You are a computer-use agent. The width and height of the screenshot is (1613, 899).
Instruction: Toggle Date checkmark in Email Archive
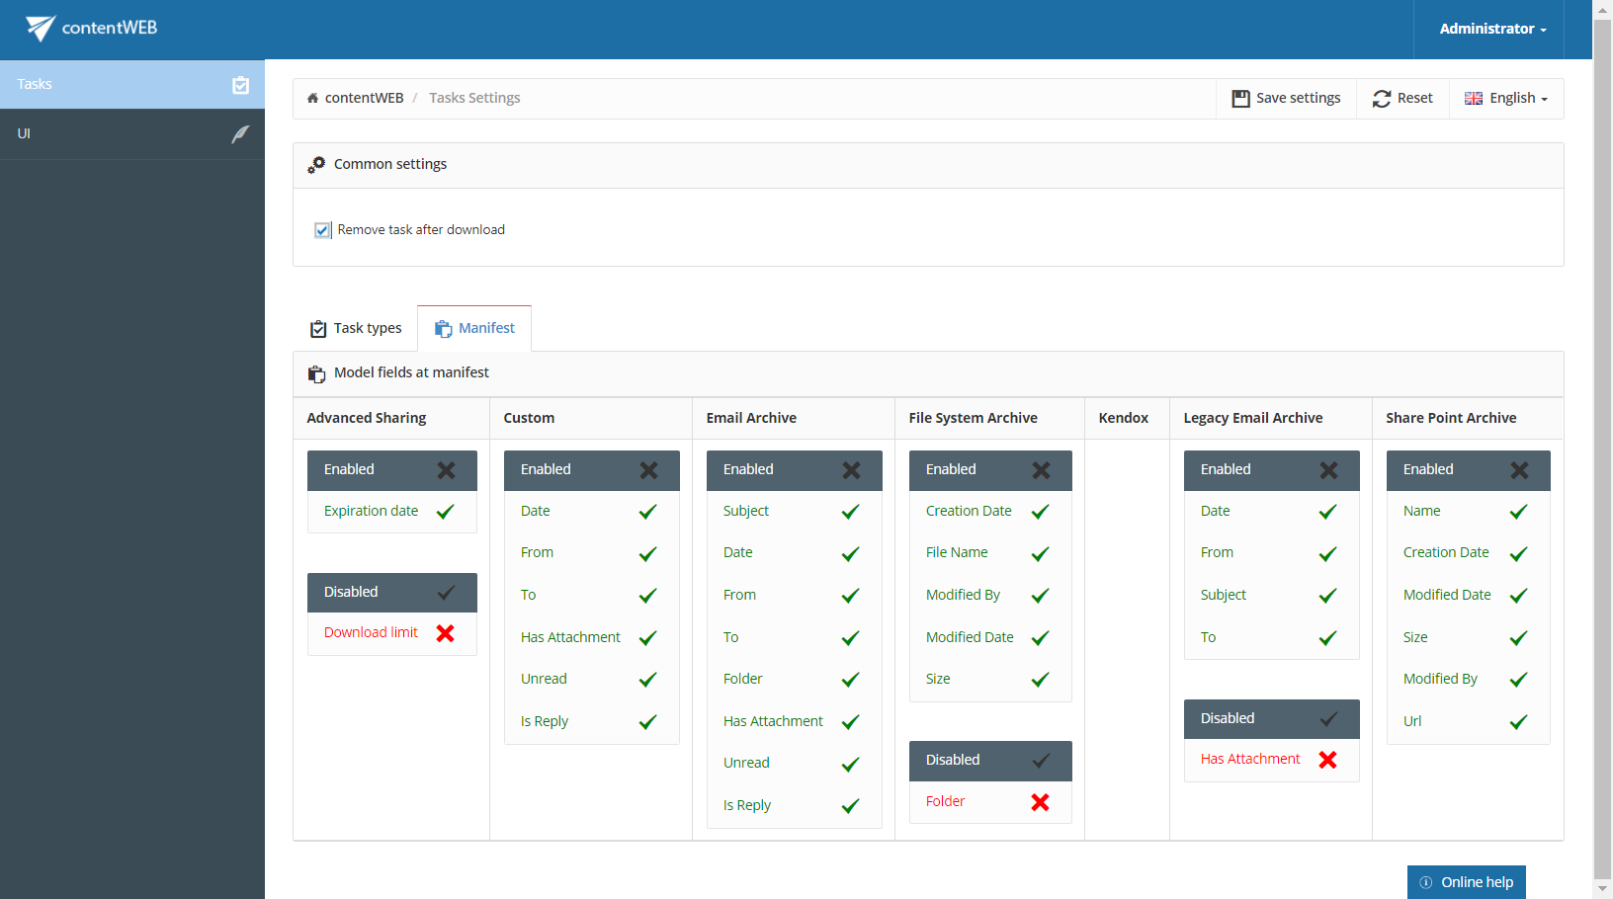[851, 554]
